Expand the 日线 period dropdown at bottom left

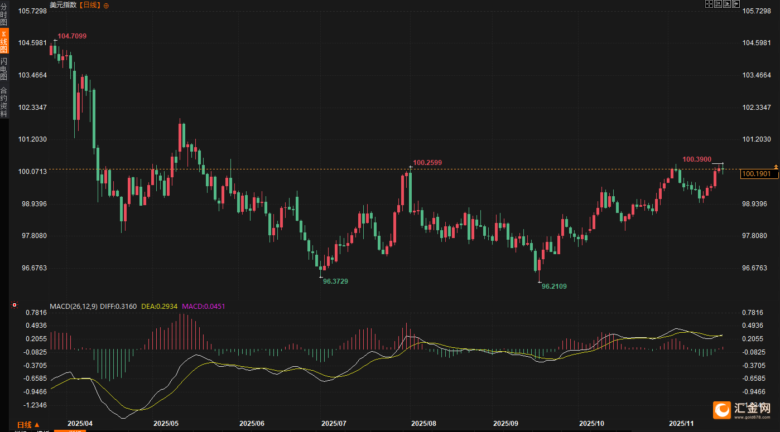pos(28,425)
